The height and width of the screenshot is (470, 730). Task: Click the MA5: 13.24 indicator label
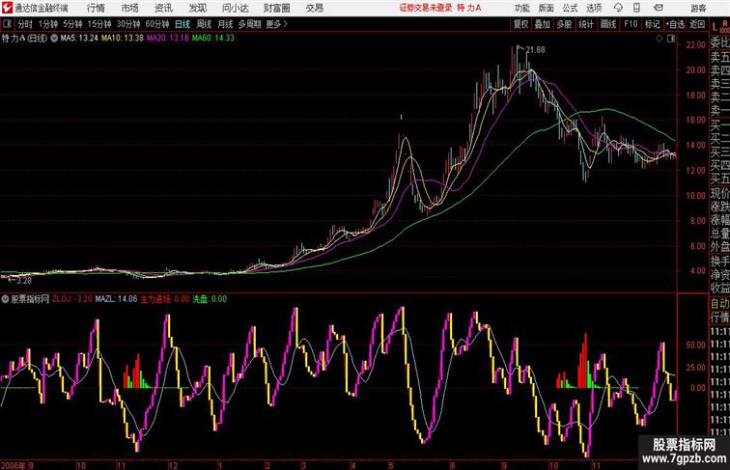(79, 39)
